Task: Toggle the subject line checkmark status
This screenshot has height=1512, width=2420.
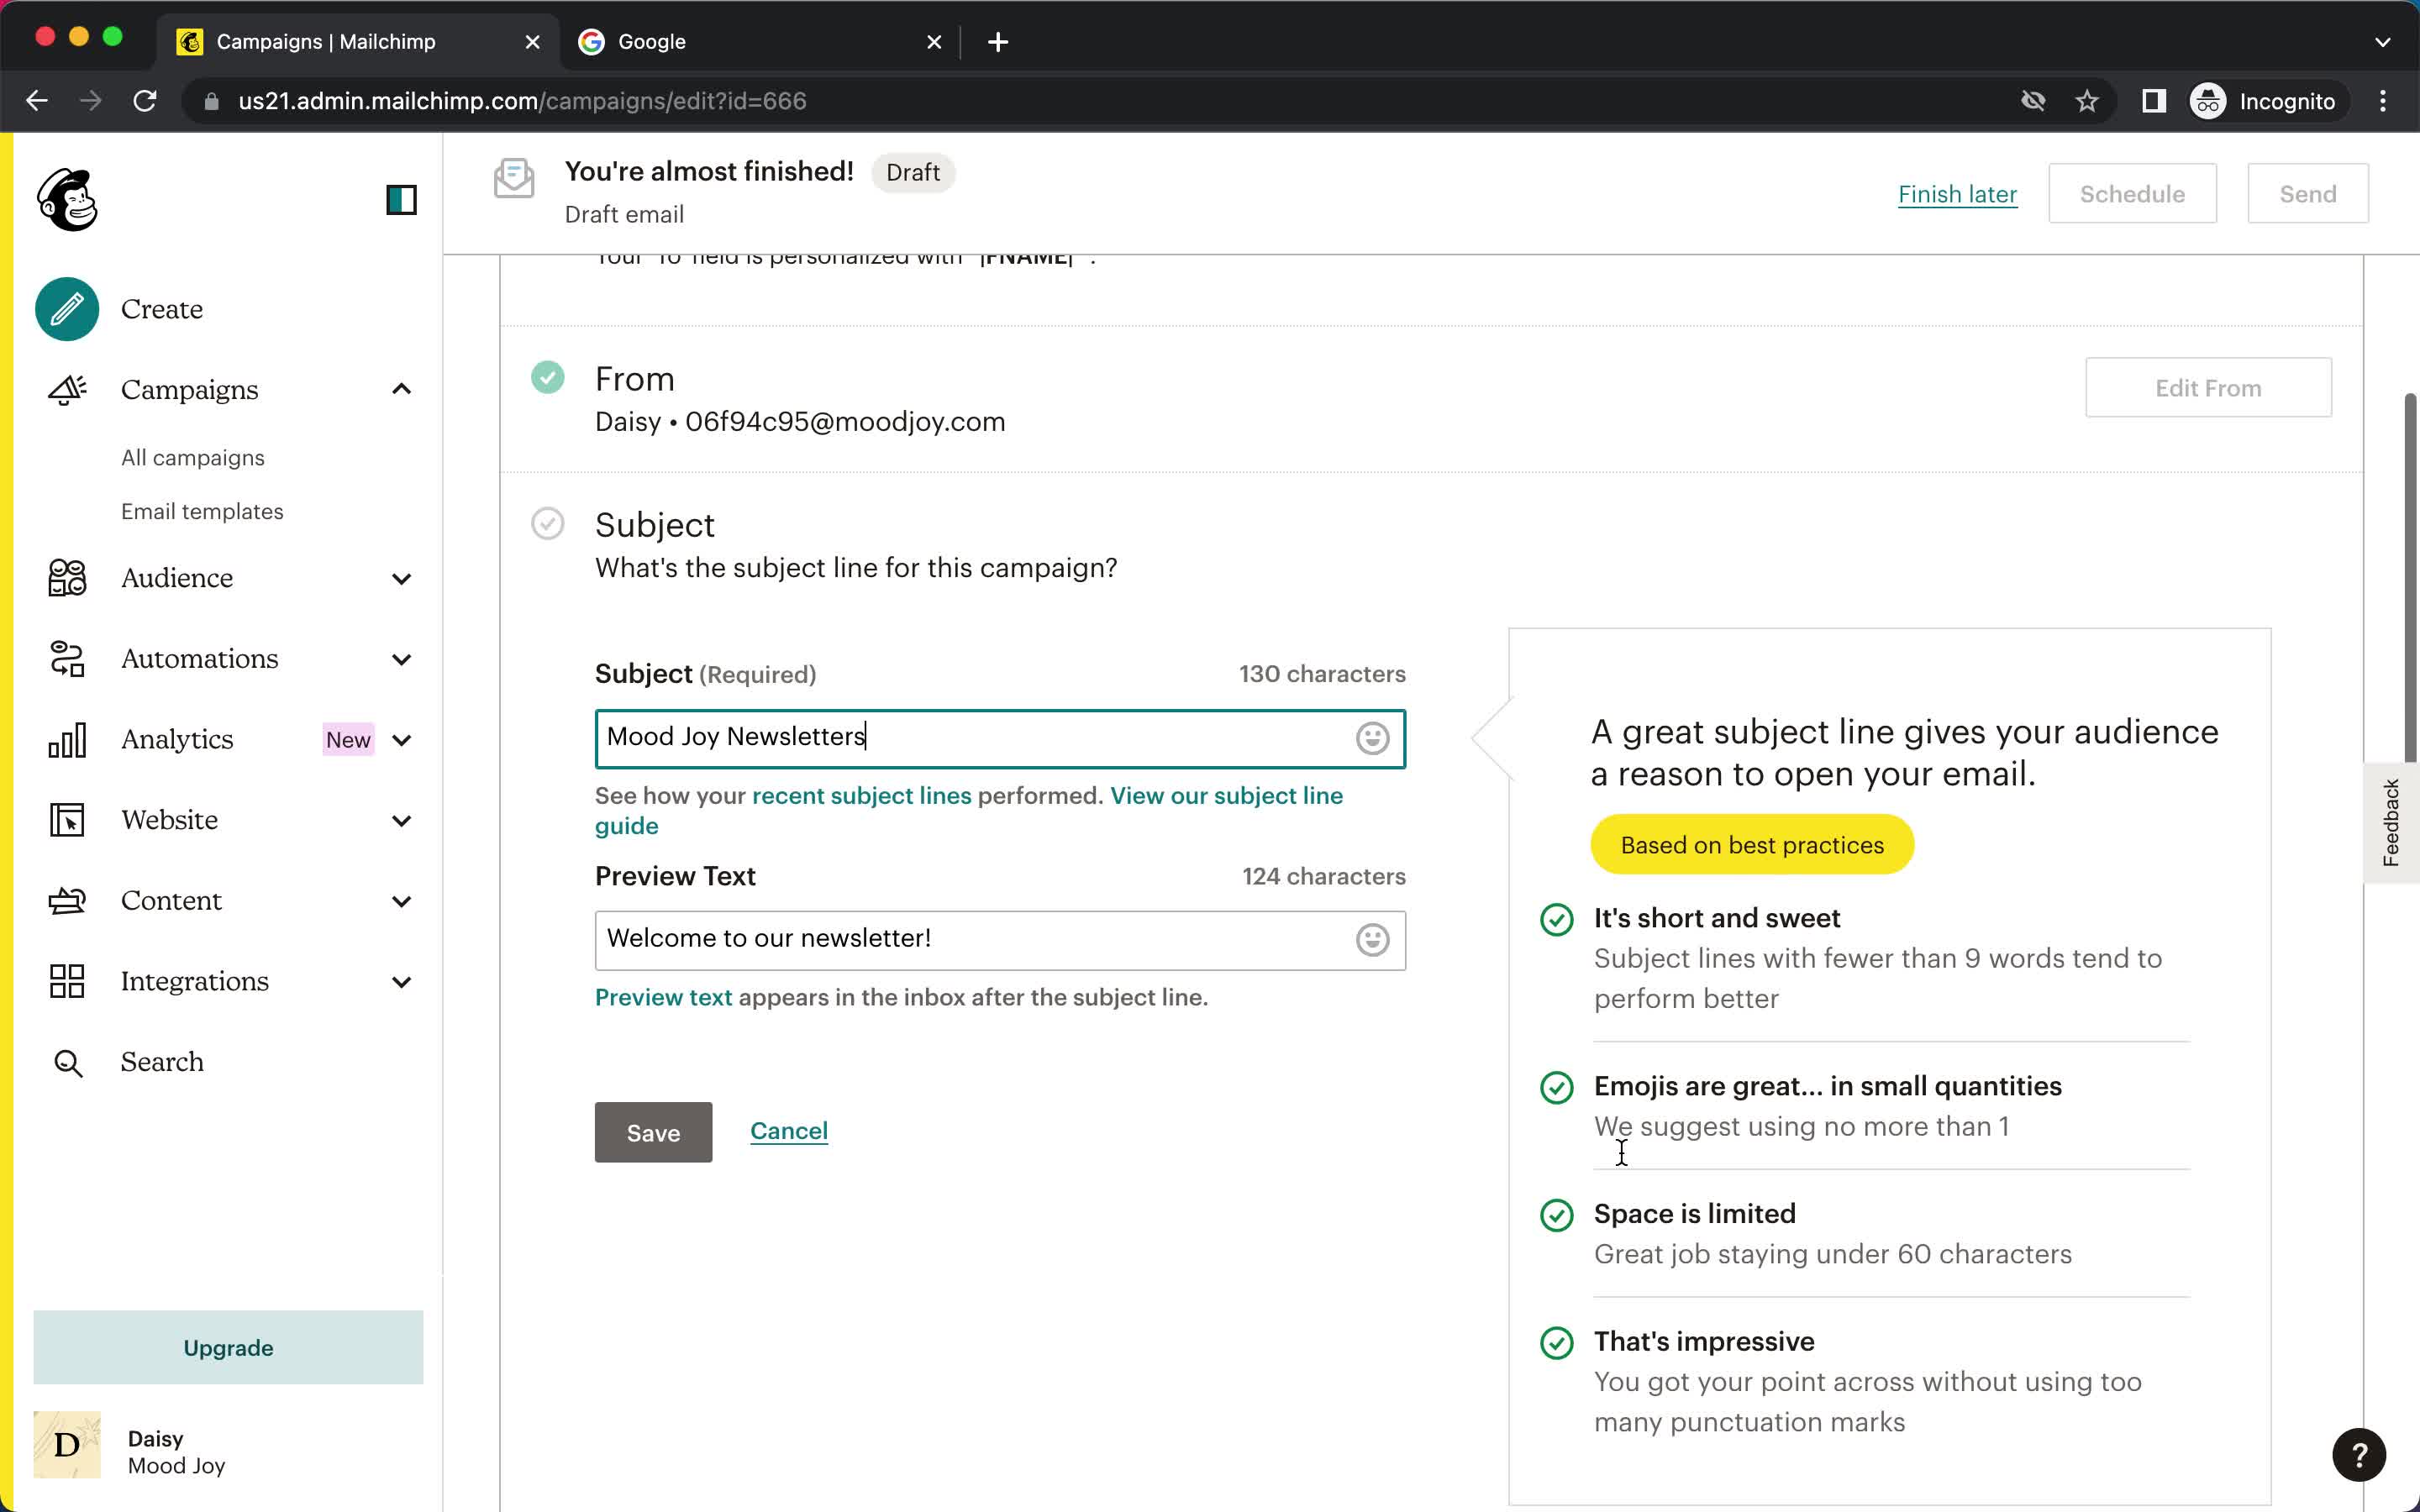Action: [x=549, y=522]
